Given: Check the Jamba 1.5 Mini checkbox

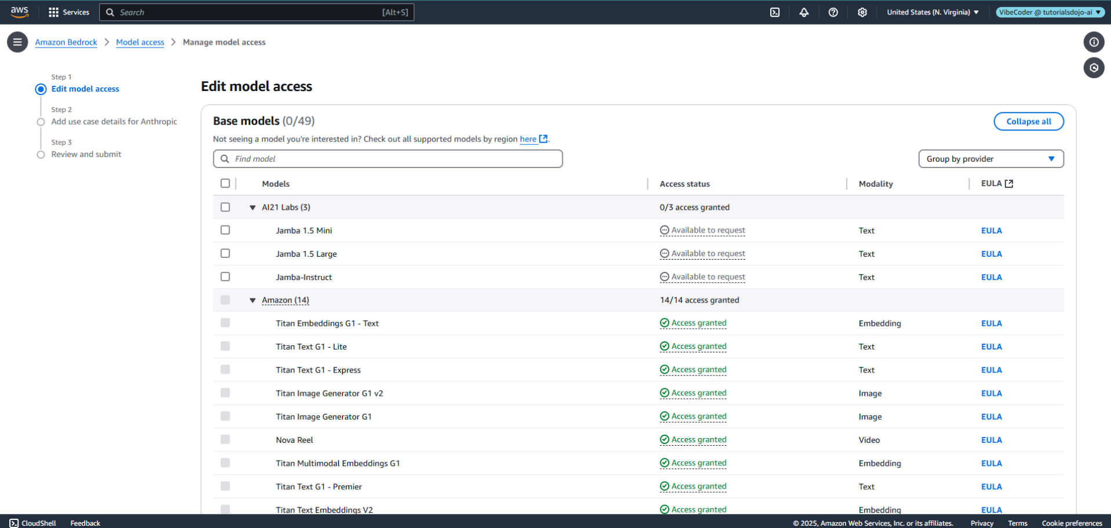Looking at the screenshot, I should [x=225, y=230].
